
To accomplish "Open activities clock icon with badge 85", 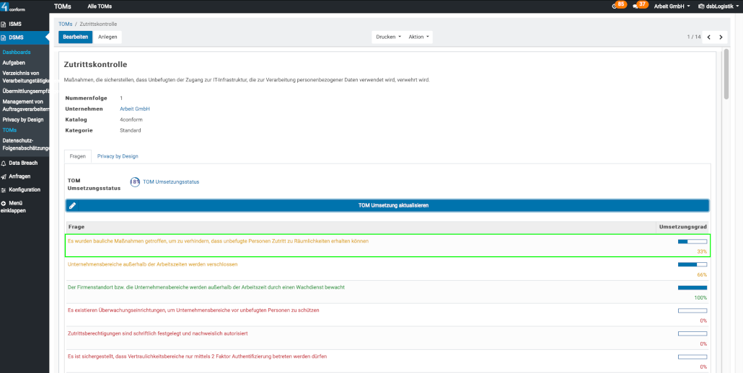I will [x=615, y=6].
